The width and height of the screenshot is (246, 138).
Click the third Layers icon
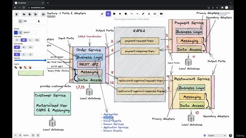tap(25, 67)
